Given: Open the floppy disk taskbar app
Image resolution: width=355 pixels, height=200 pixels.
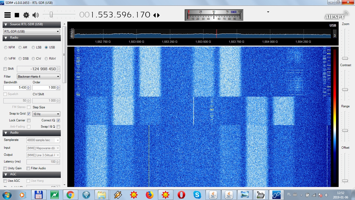Looking at the screenshot, I should point(38,195).
